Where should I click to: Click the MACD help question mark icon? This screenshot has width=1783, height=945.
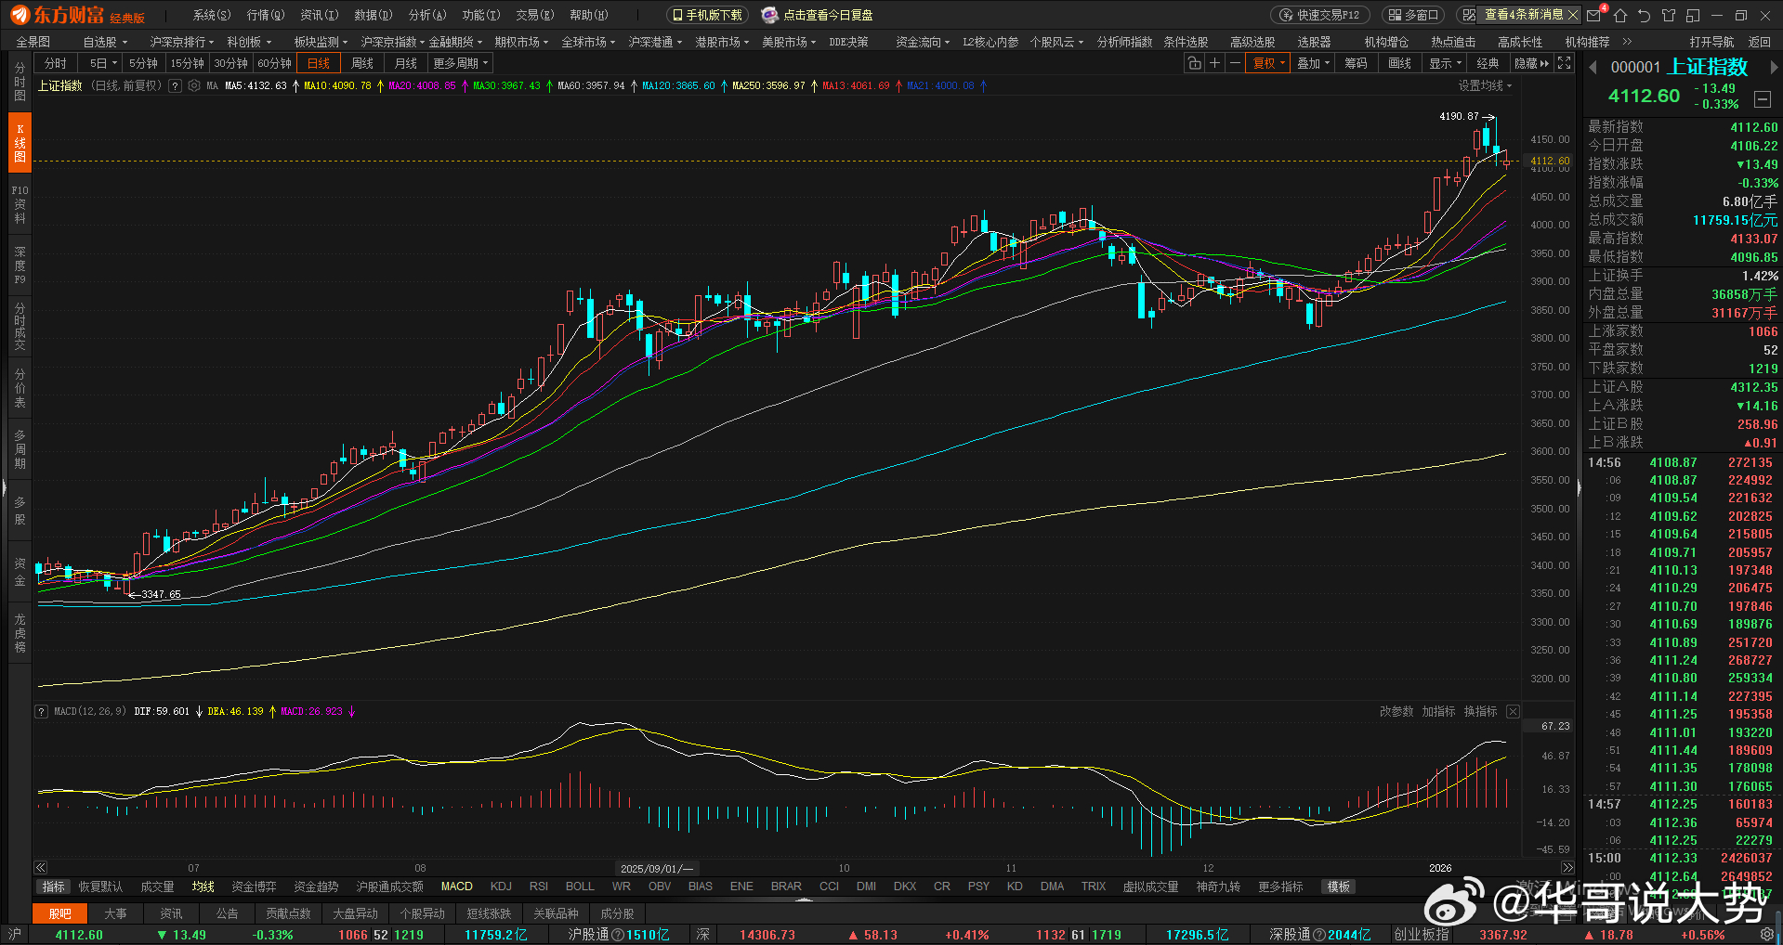pyautogui.click(x=42, y=711)
